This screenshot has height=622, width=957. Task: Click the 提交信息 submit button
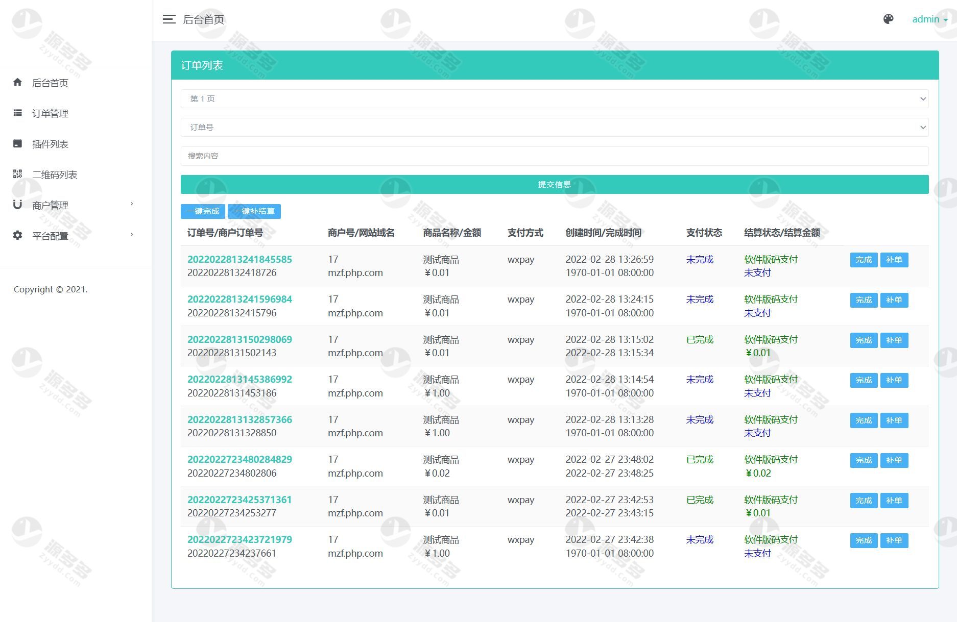coord(555,184)
